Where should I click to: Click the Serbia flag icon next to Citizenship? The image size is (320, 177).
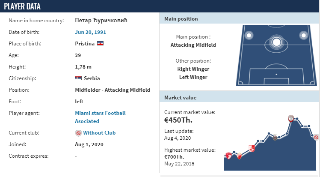(78, 78)
